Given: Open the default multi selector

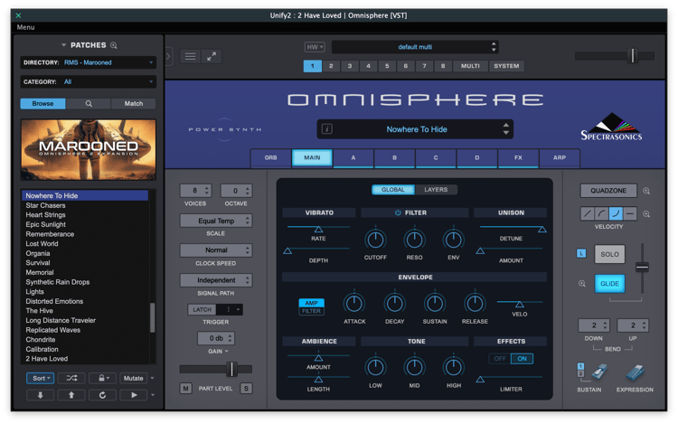Looking at the screenshot, I should [415, 47].
